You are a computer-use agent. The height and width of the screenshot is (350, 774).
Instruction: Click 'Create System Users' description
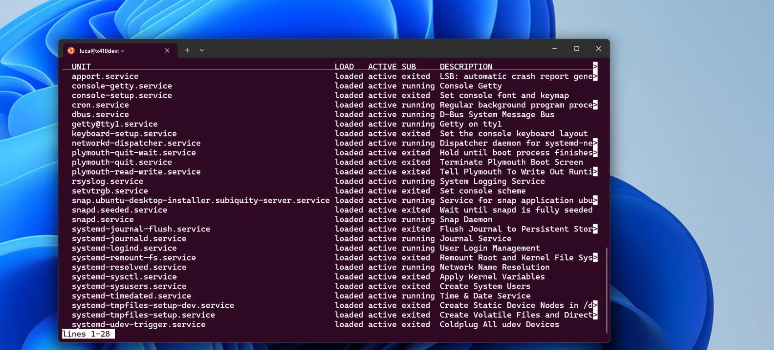click(x=485, y=286)
